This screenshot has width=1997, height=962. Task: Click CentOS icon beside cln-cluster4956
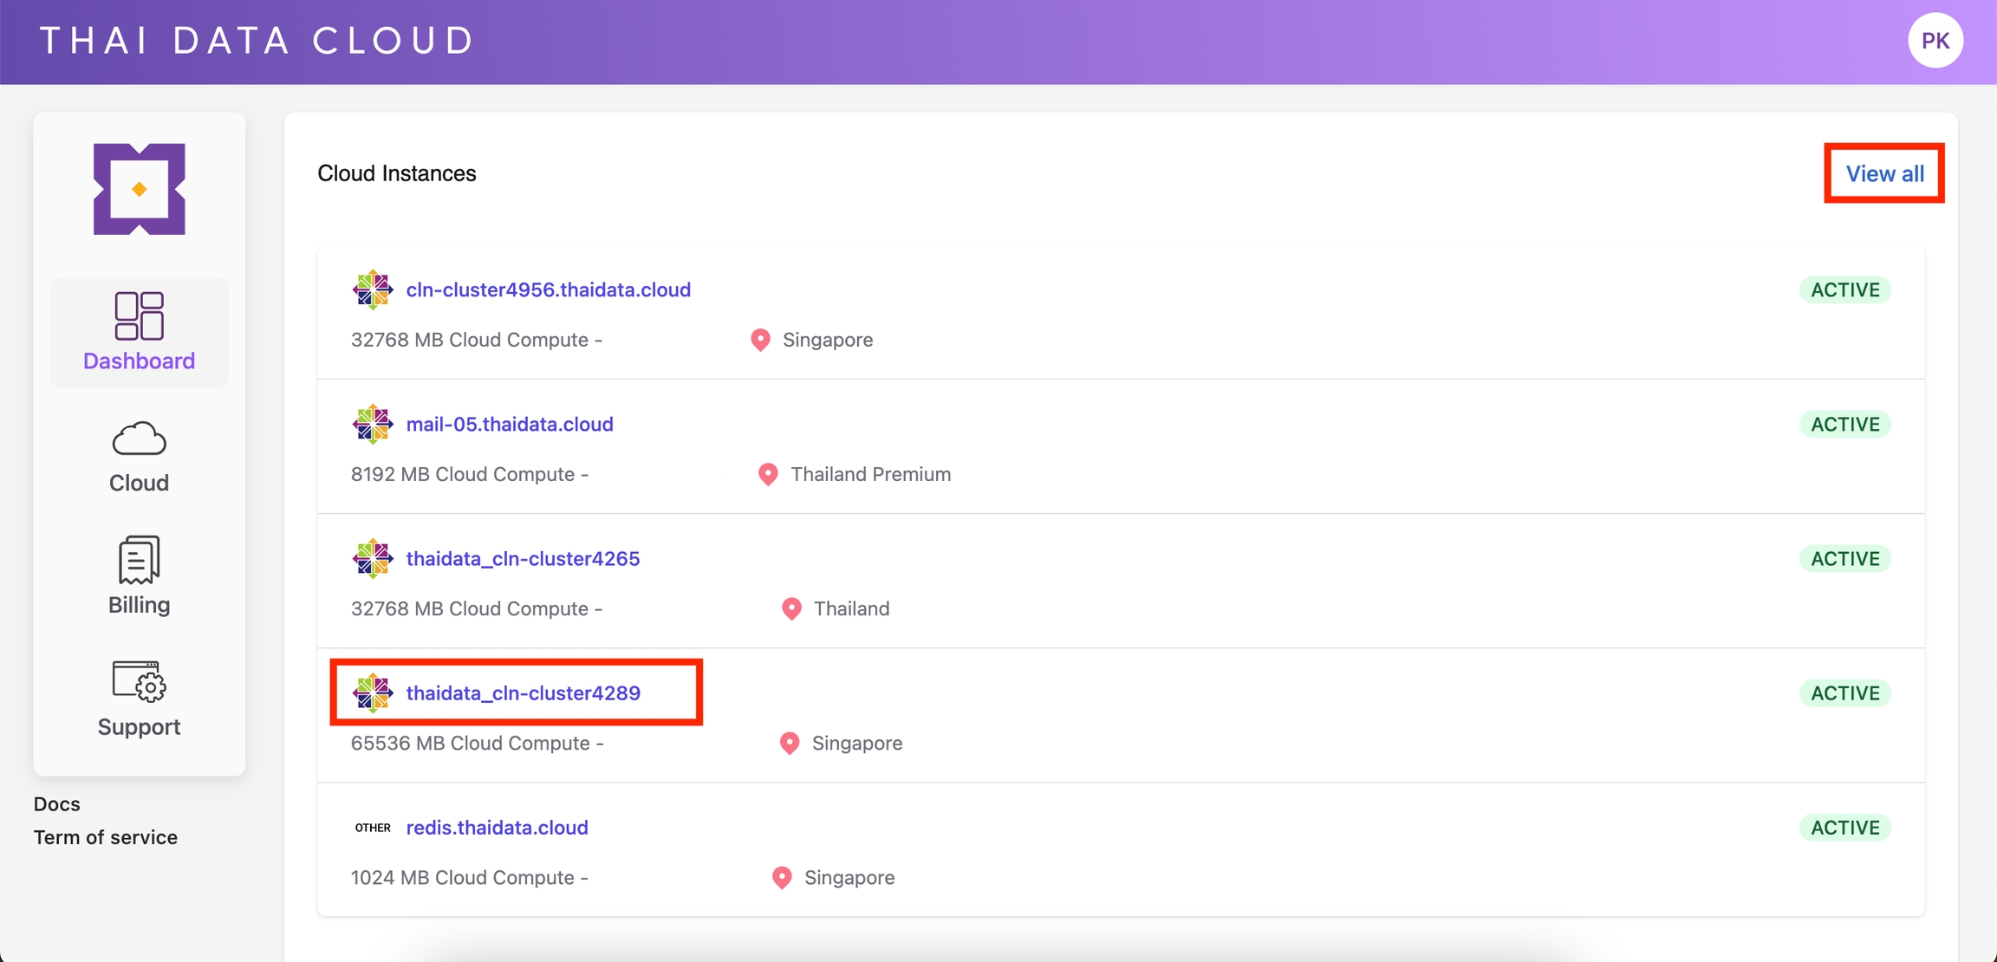pyautogui.click(x=373, y=289)
